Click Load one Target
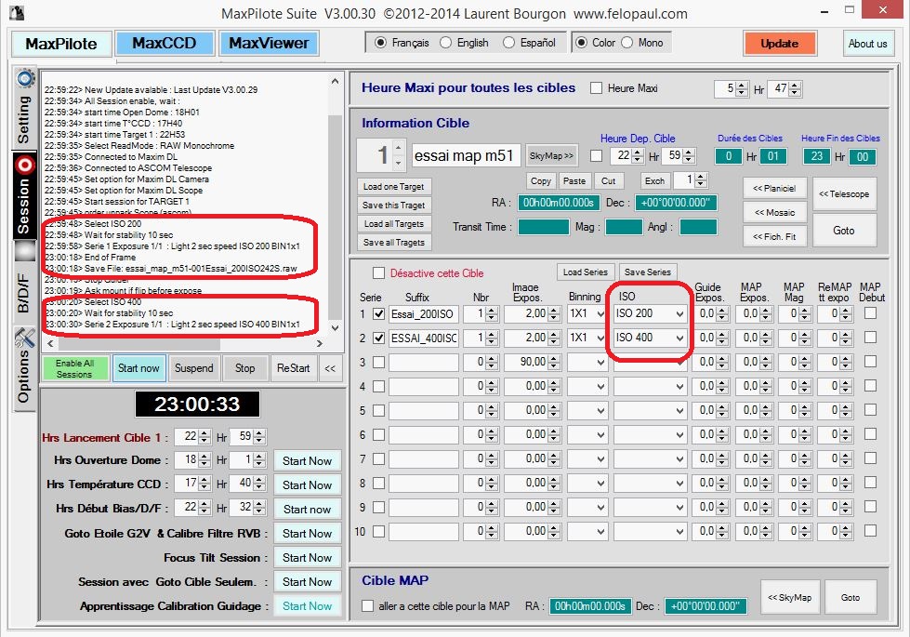This screenshot has height=637, width=910. click(x=393, y=186)
